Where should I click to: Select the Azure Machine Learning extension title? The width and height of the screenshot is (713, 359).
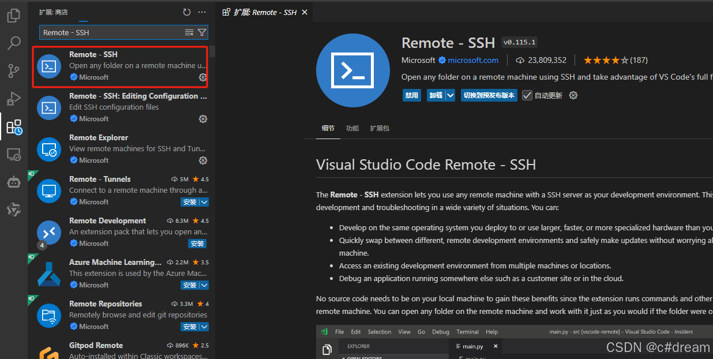pyautogui.click(x=115, y=262)
